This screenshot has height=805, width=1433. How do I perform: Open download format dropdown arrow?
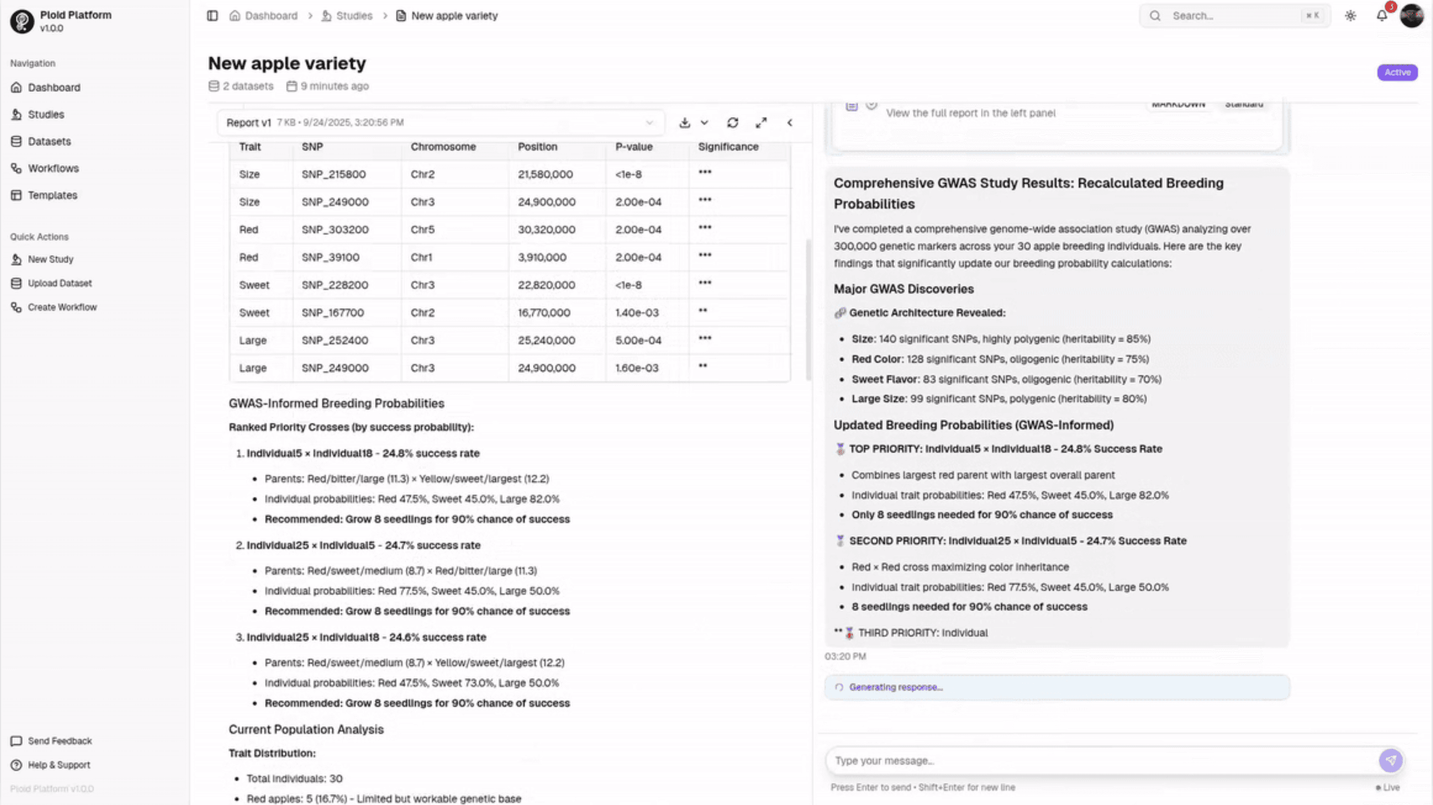point(704,123)
